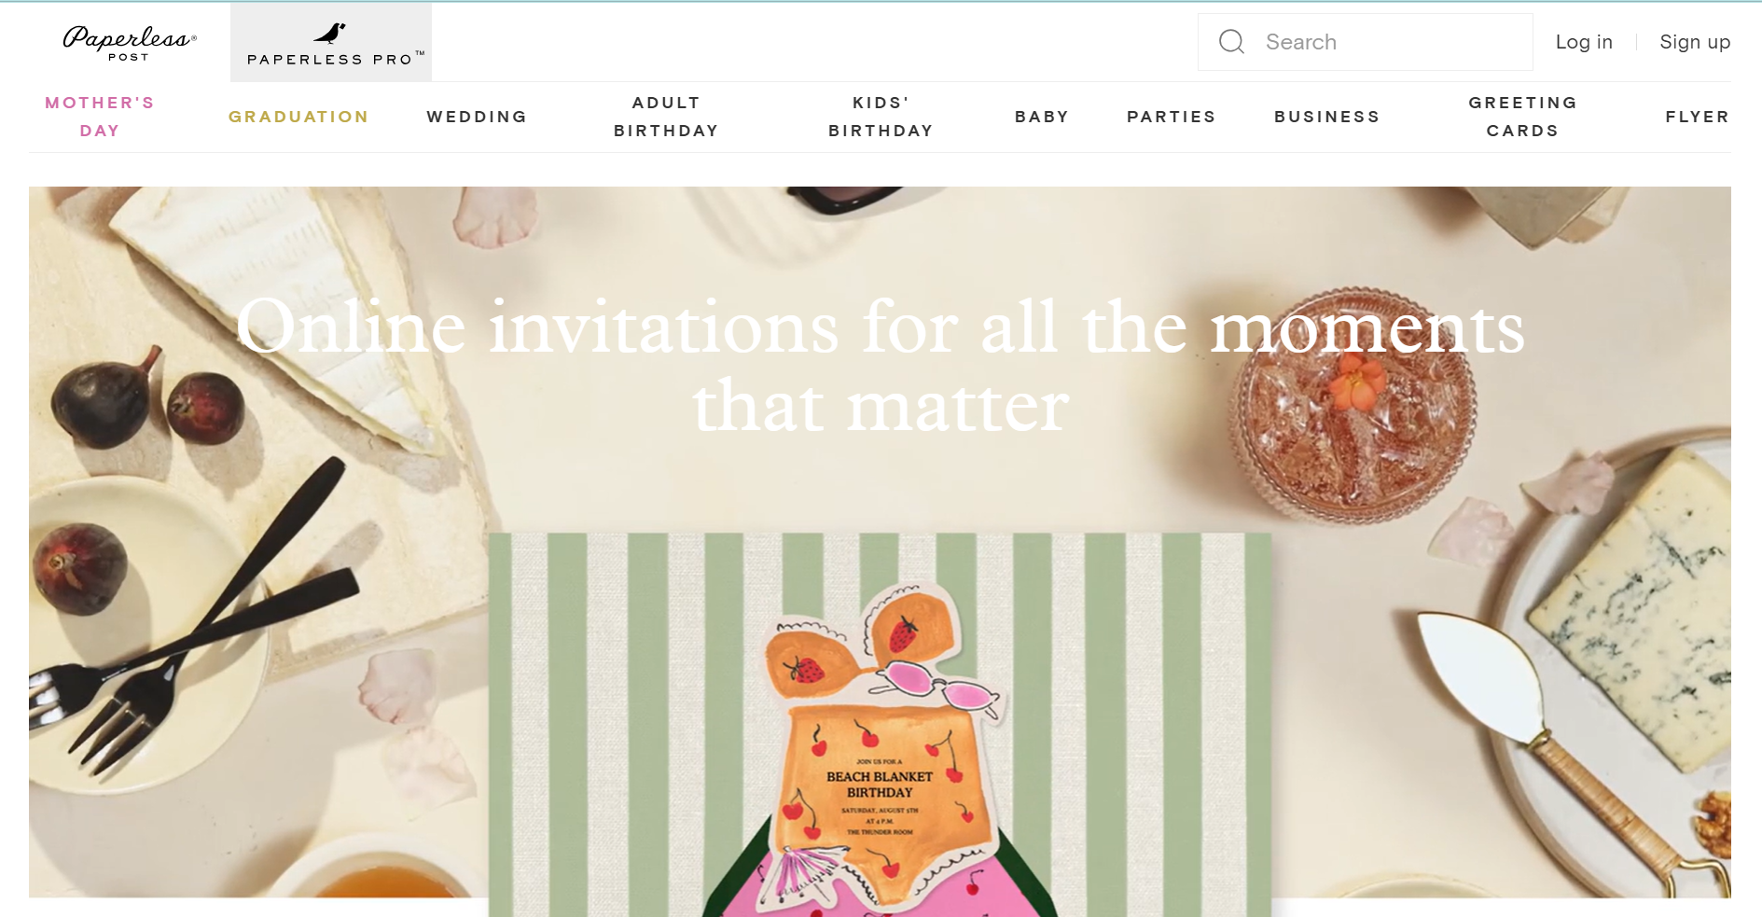Screen dimensions: 1762x917
Task: Select the Graduation category
Action: click(298, 117)
